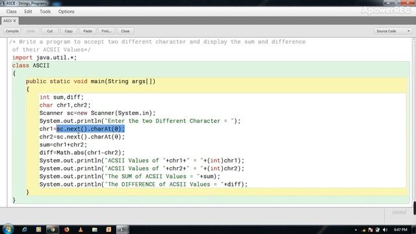The height and width of the screenshot is (234, 416).
Task: Open VLC media player from taskbar
Action: 81,229
